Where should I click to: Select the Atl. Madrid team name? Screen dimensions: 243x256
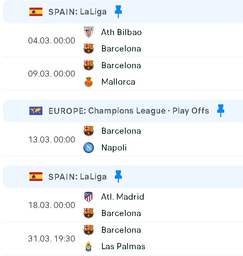(x=123, y=197)
